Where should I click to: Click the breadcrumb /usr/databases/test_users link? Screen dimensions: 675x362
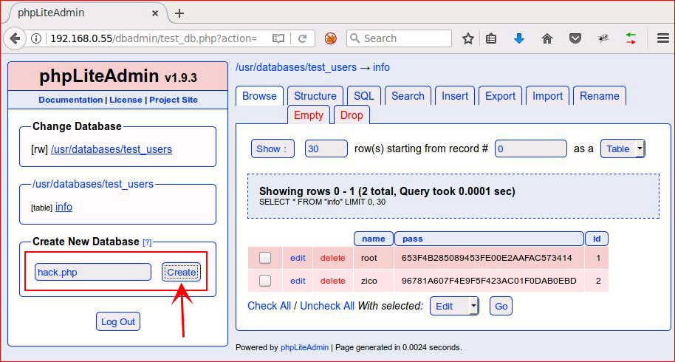coord(295,67)
